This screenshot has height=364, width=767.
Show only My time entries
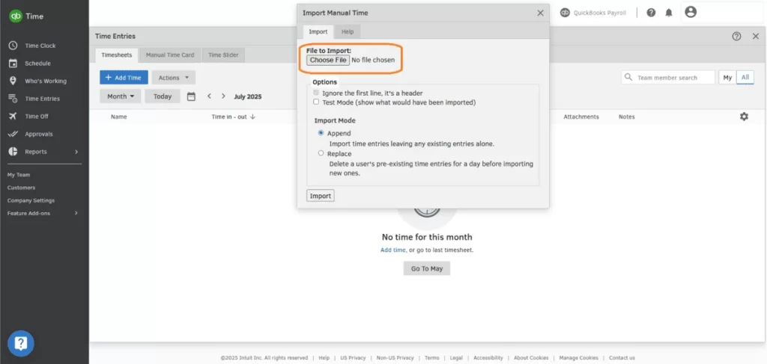(x=727, y=78)
